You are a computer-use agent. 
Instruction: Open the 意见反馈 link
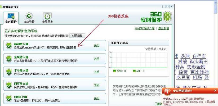(x=164, y=28)
